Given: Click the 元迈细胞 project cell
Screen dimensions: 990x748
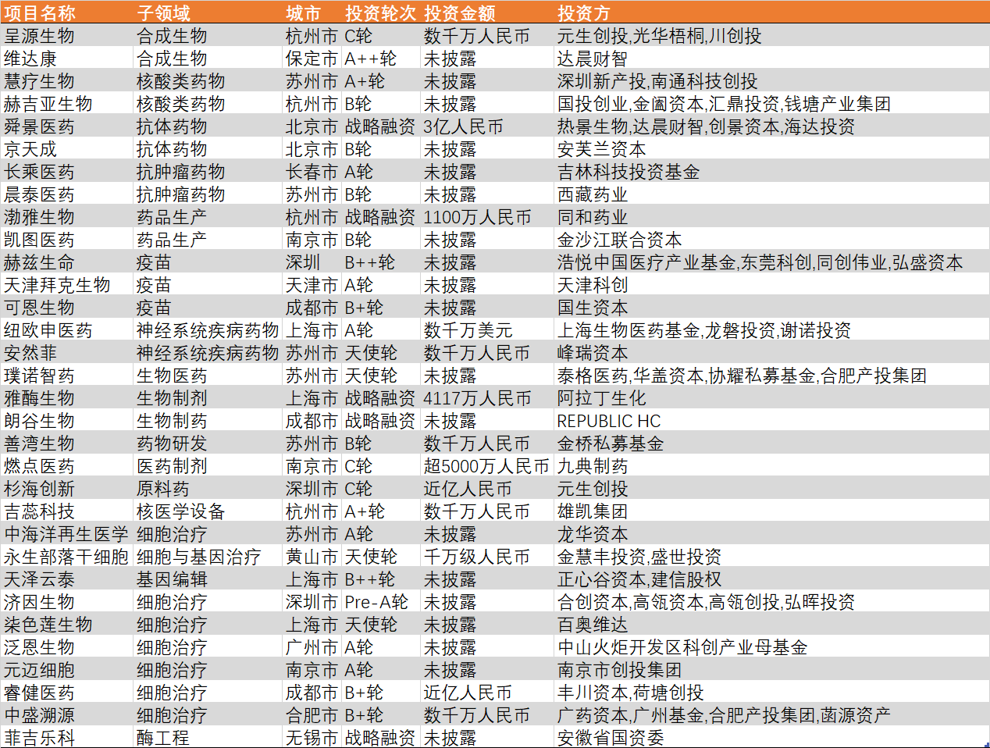Looking at the screenshot, I should click(39, 670).
